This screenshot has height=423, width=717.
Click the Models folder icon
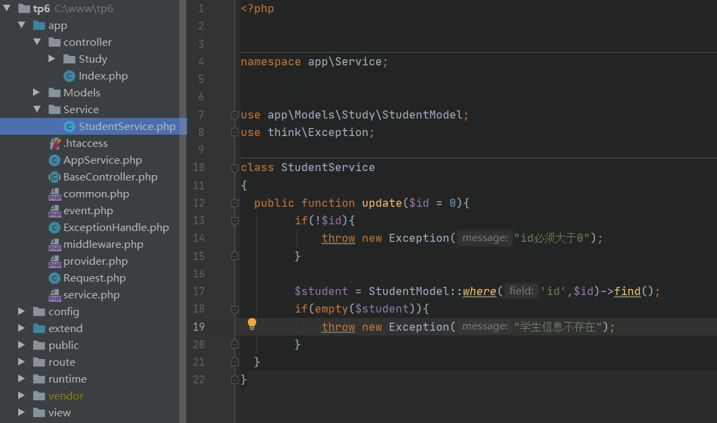[55, 93]
